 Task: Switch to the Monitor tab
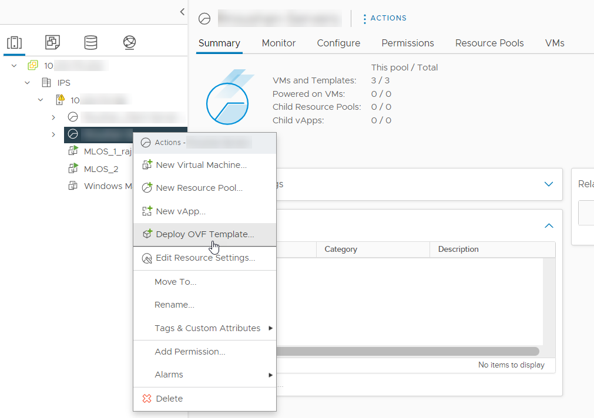point(278,43)
